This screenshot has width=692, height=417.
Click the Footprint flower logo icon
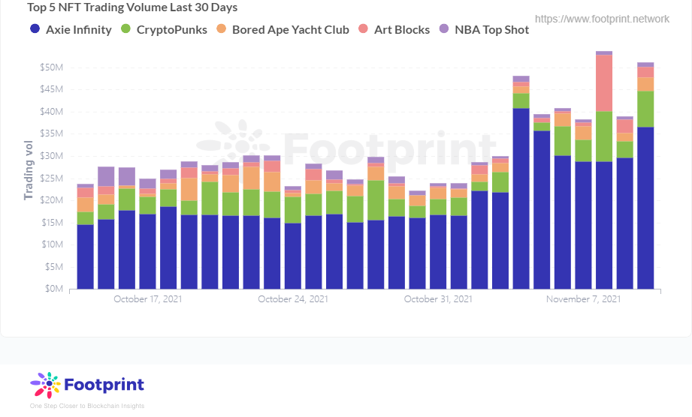tap(45, 385)
